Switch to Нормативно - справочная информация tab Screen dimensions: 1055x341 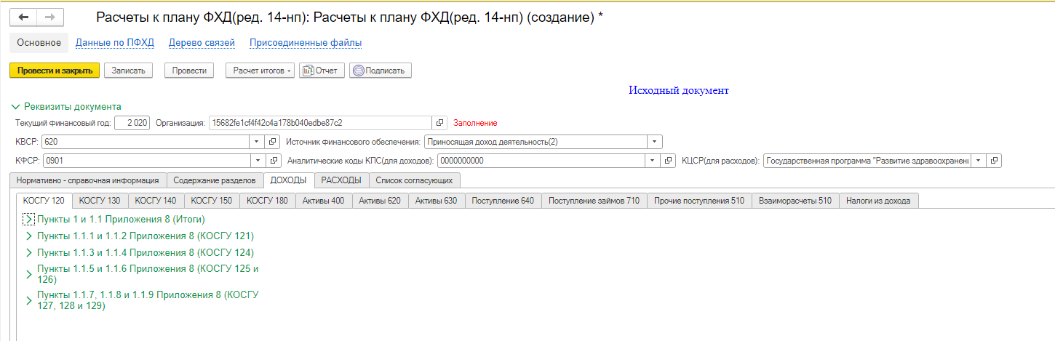88,180
